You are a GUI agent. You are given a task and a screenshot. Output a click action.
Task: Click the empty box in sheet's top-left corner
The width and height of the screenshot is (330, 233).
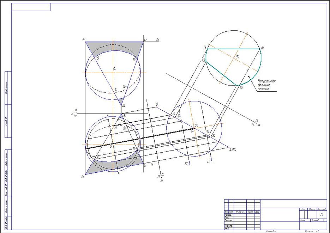coord(31,7)
